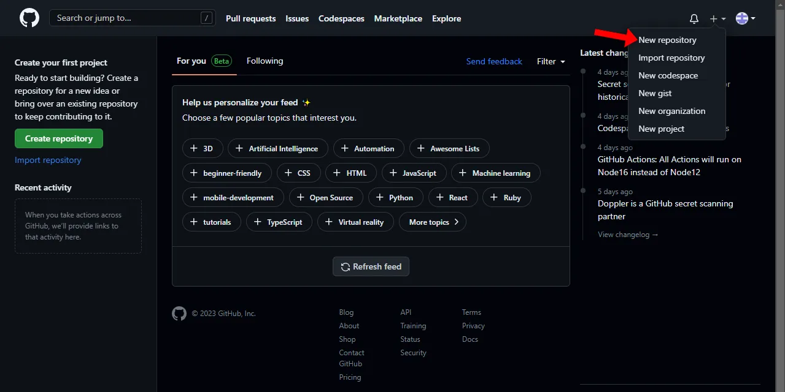
Task: Open Explore in top navigation
Action: (x=446, y=18)
